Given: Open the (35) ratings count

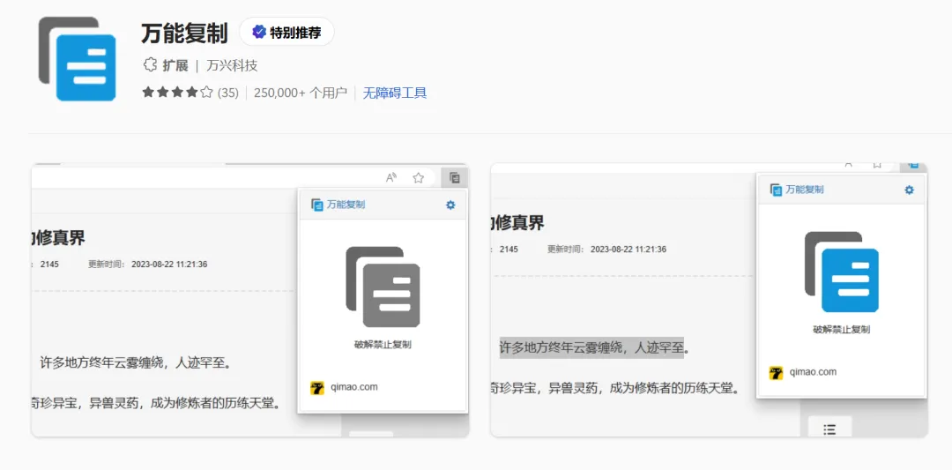Looking at the screenshot, I should pyautogui.click(x=228, y=93).
